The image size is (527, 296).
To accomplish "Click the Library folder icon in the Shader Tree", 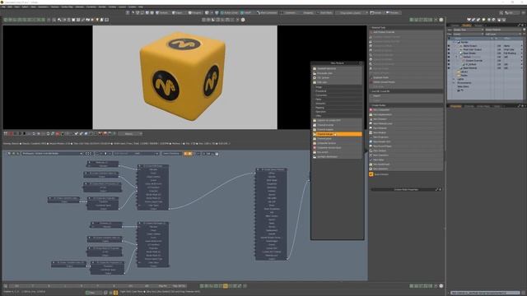I will [x=459, y=72].
